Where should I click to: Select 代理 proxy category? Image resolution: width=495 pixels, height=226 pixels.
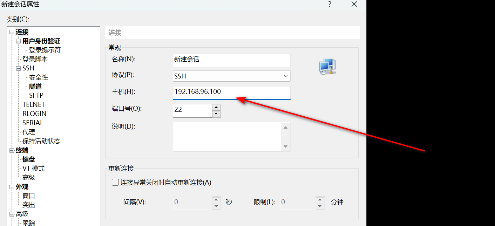[29, 132]
